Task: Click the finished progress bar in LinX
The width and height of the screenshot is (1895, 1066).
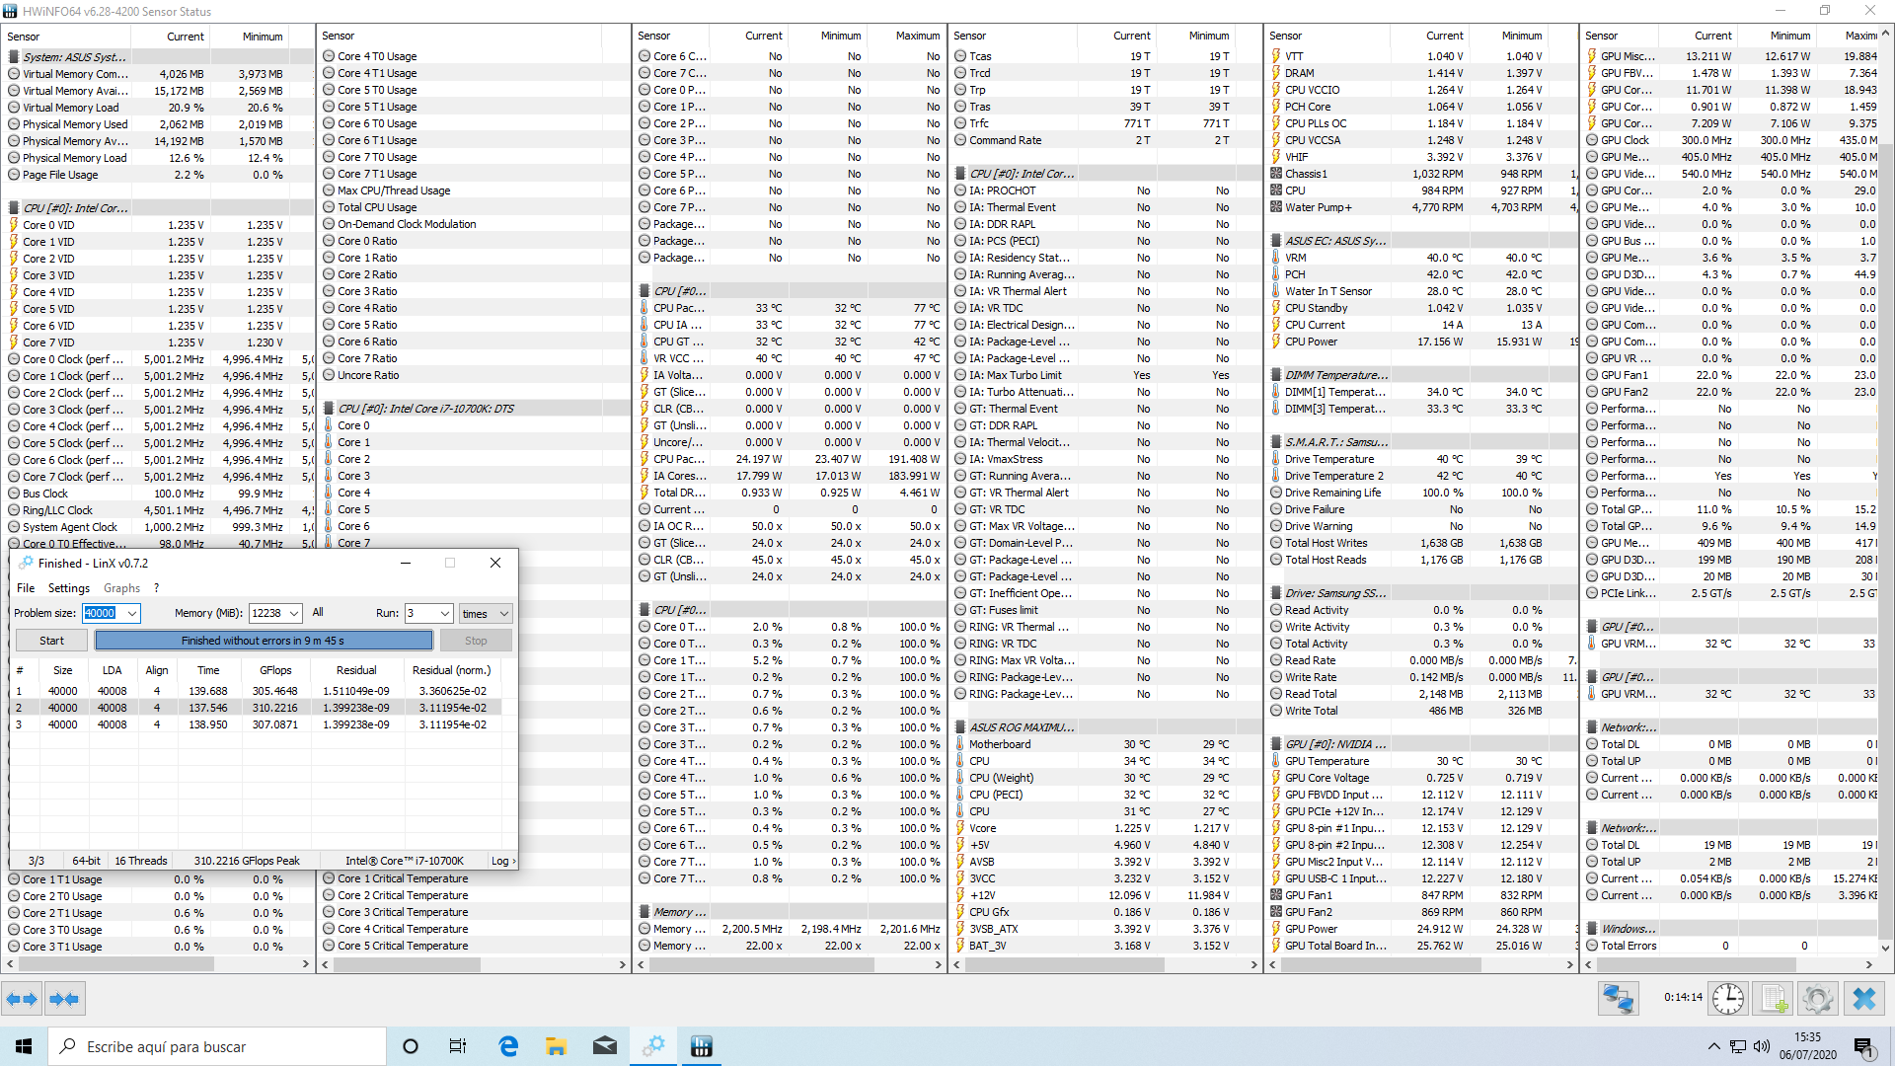Action: click(x=264, y=641)
